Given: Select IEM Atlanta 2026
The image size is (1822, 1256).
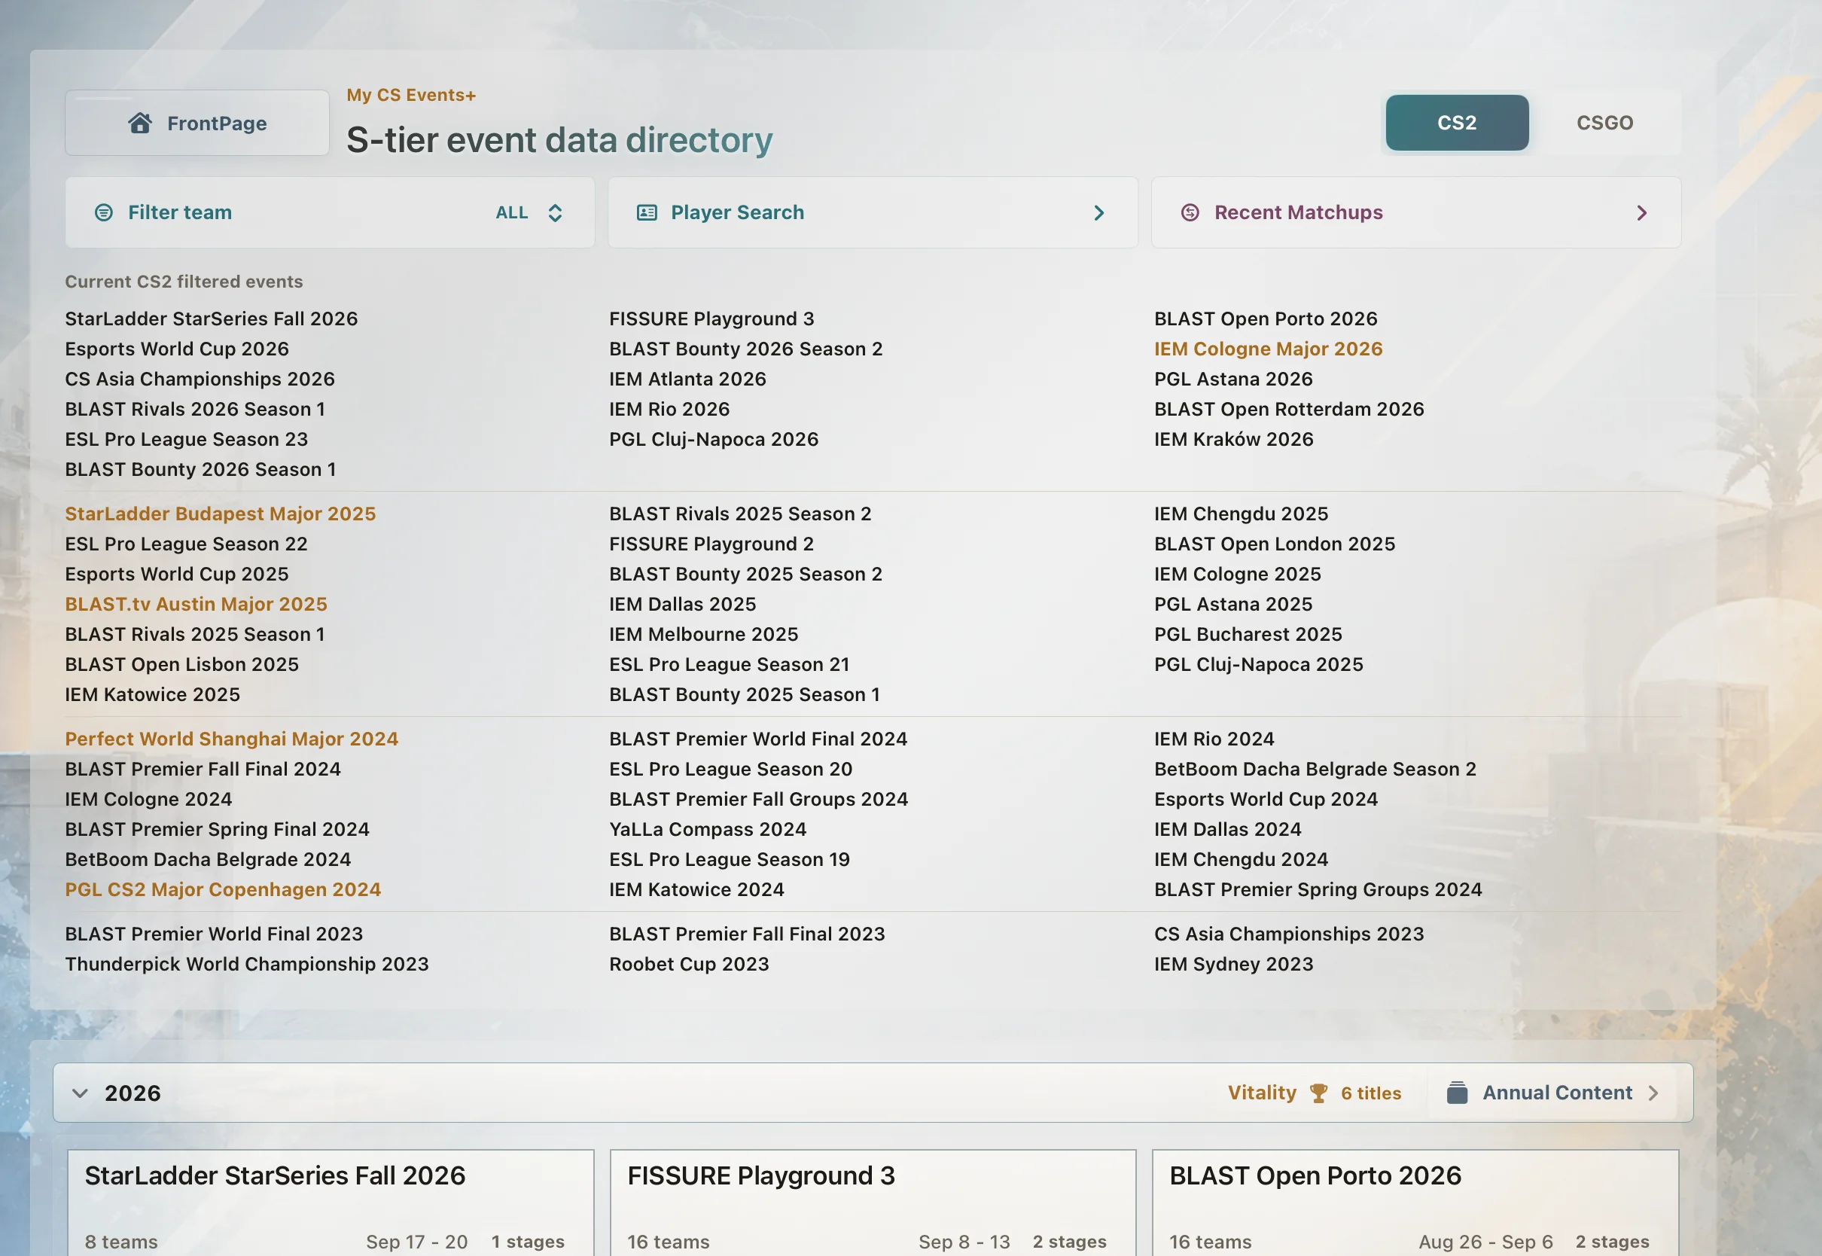Looking at the screenshot, I should pyautogui.click(x=687, y=379).
